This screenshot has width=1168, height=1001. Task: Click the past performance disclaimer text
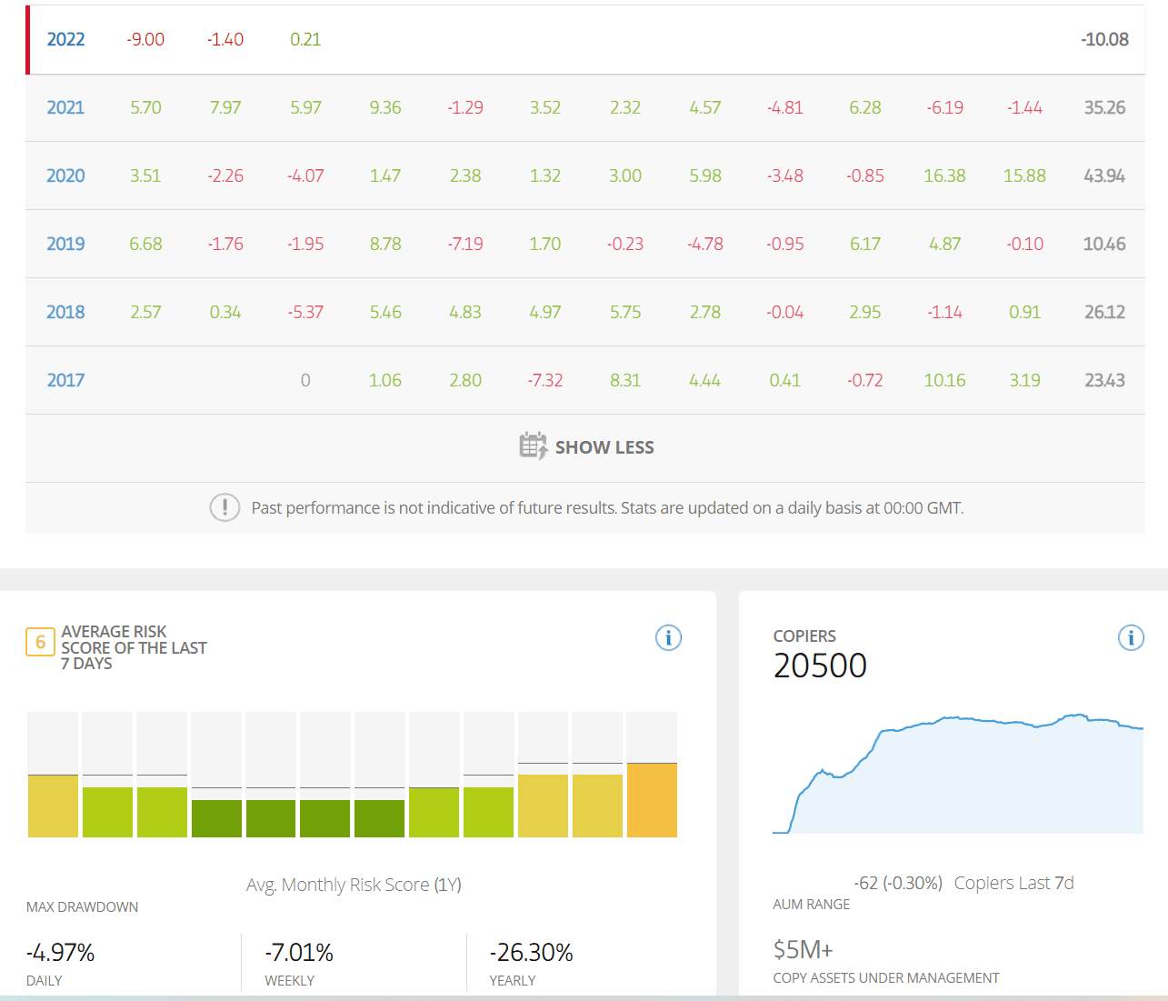[607, 507]
